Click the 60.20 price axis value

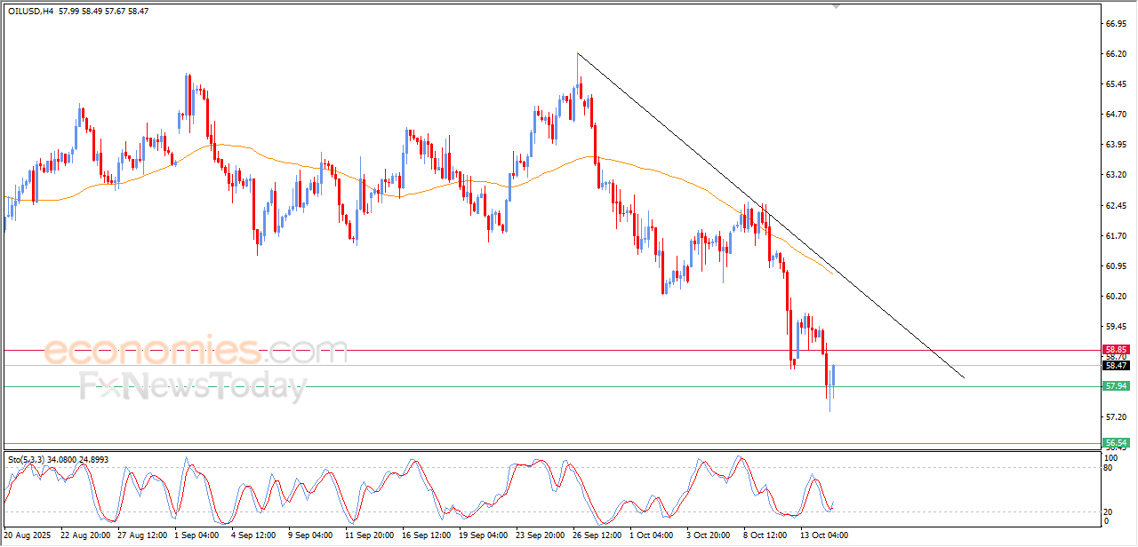[x=1116, y=297]
